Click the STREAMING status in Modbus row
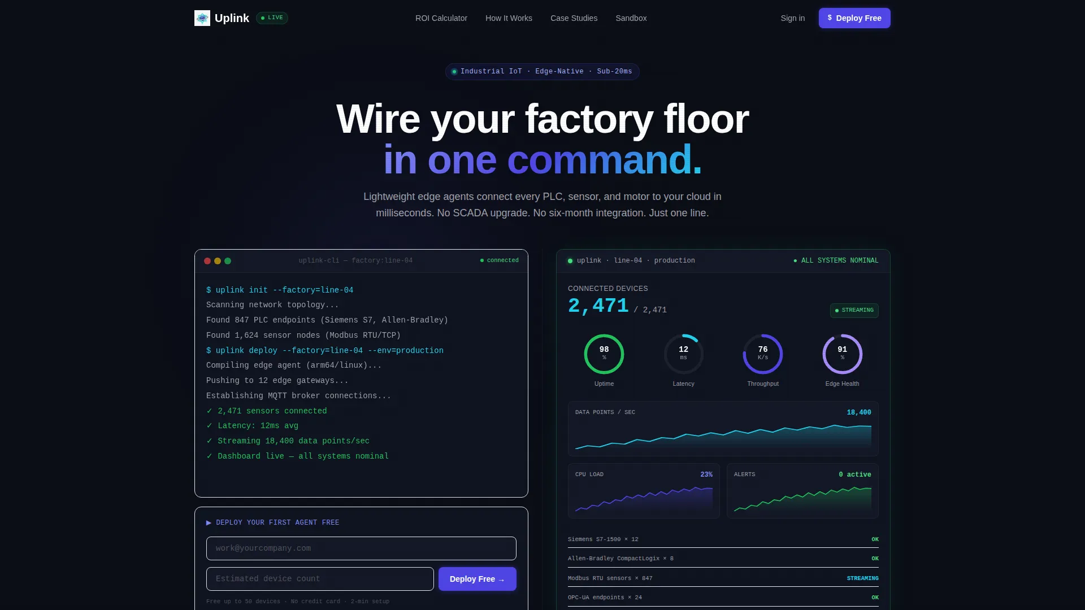Viewport: 1085px width, 610px height. click(863, 578)
